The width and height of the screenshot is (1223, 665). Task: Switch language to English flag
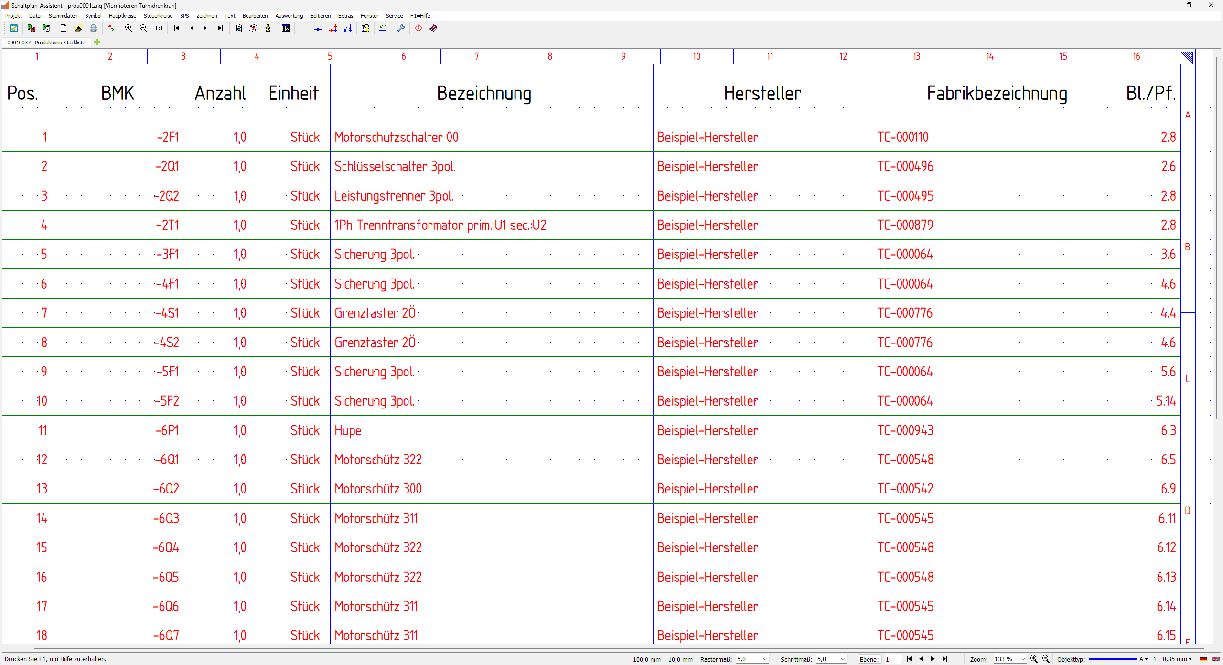tap(1215, 659)
